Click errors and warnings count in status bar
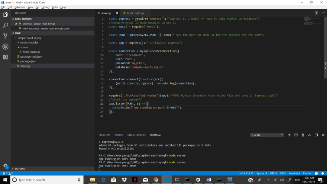This screenshot has width=327, height=184. tap(8, 173)
